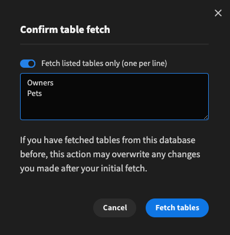Click the words "one per line"
Image resolution: width=230 pixels, height=235 pixels.
144,64
